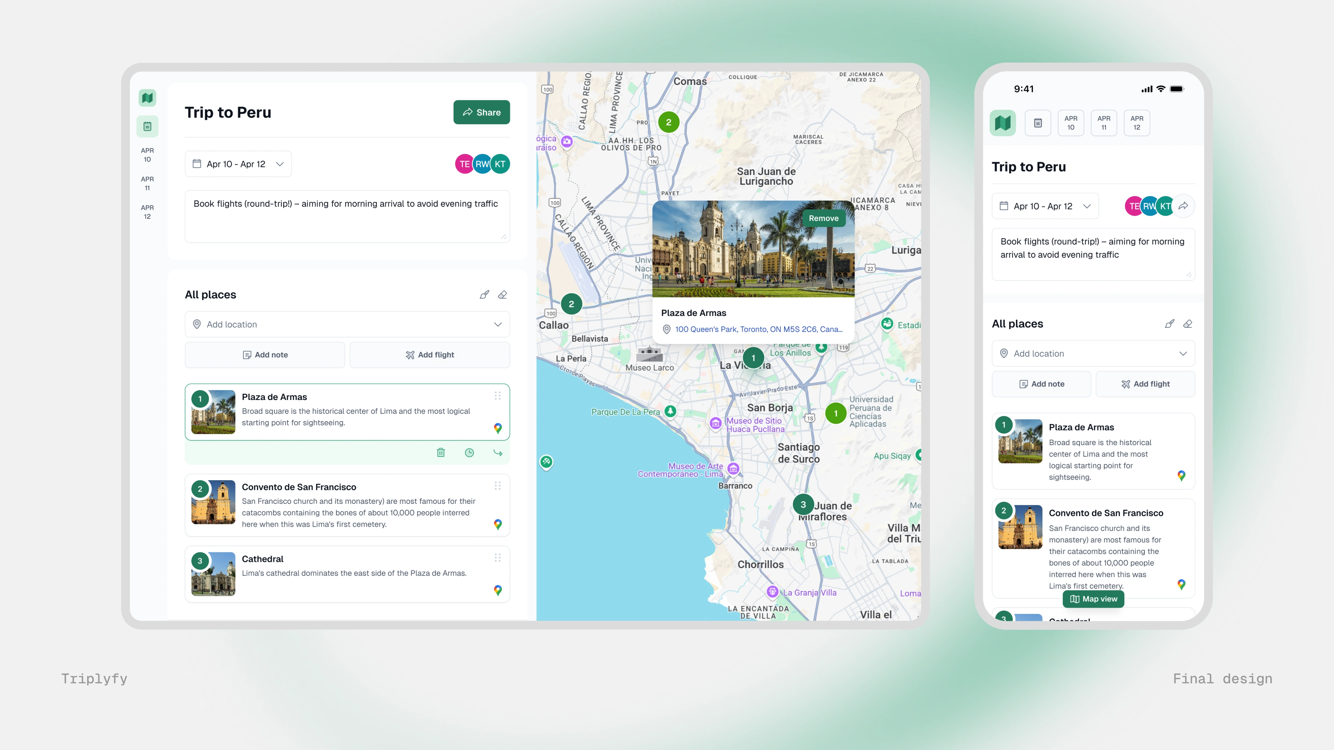Click the RW avatar circle on desktop
The image size is (1334, 750).
coord(481,164)
